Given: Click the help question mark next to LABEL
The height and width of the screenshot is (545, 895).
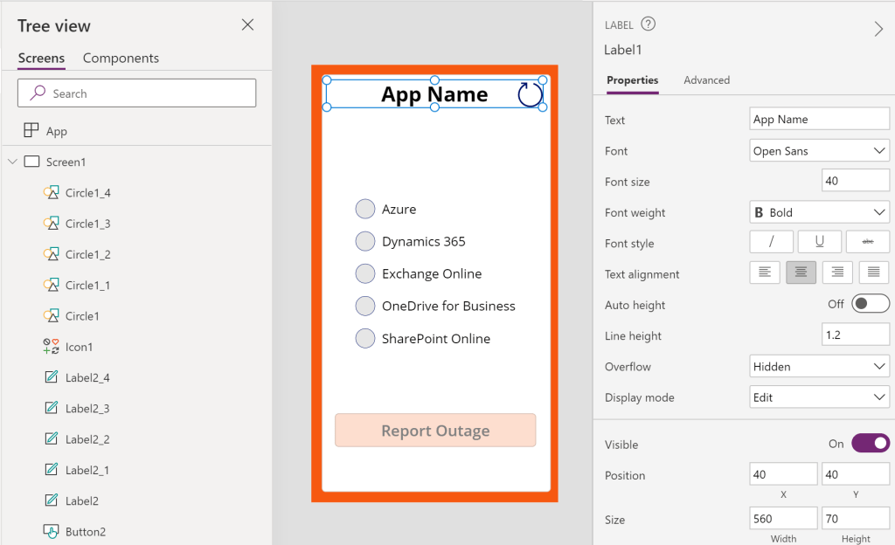Looking at the screenshot, I should pos(648,24).
